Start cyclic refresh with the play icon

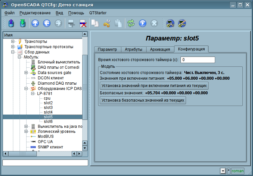(143, 23)
